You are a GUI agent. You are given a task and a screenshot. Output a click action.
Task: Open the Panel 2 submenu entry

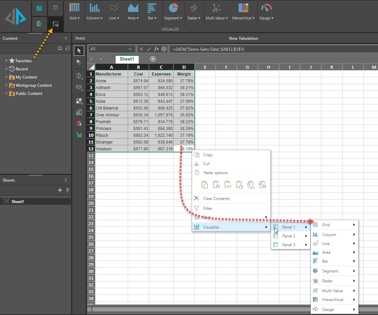pyautogui.click(x=288, y=236)
